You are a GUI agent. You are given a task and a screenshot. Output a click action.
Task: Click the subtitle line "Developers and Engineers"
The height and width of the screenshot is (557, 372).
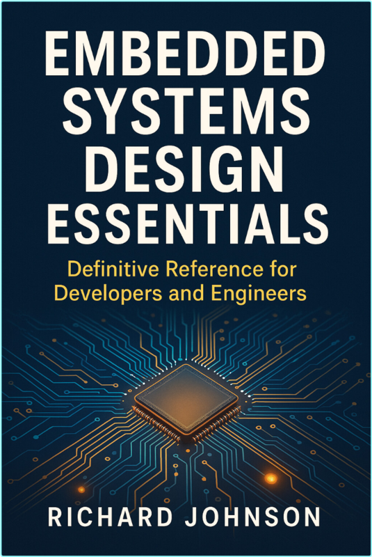click(x=181, y=293)
